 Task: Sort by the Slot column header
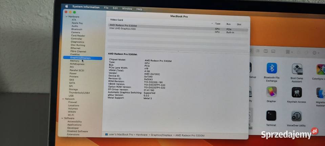click(239, 24)
